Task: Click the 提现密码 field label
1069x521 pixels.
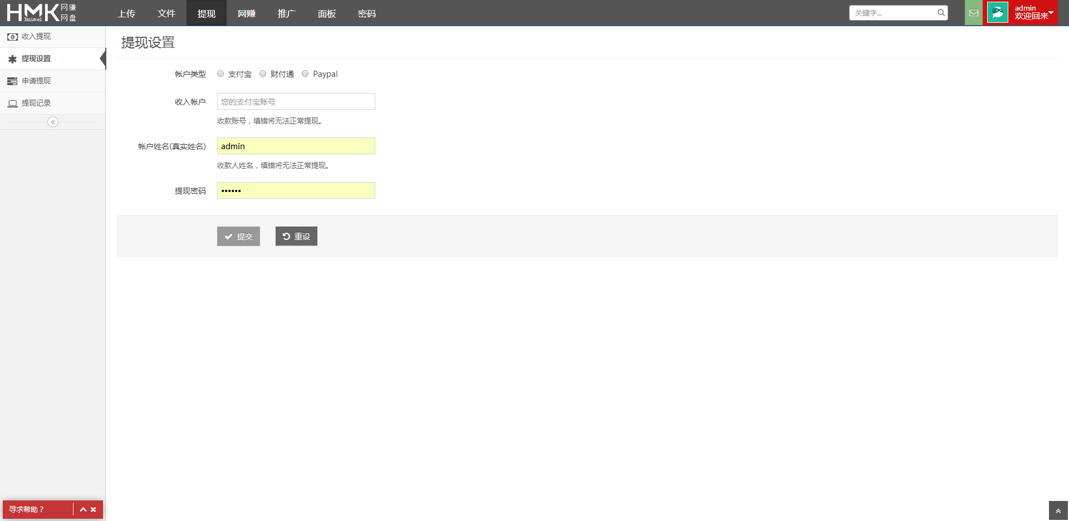Action: click(x=190, y=191)
